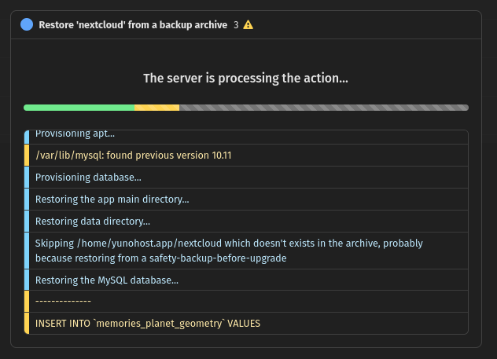Viewport: 497px width, 359px height.
Task: Expand the Restore 'nextcloud' header title
Action: pos(133,24)
